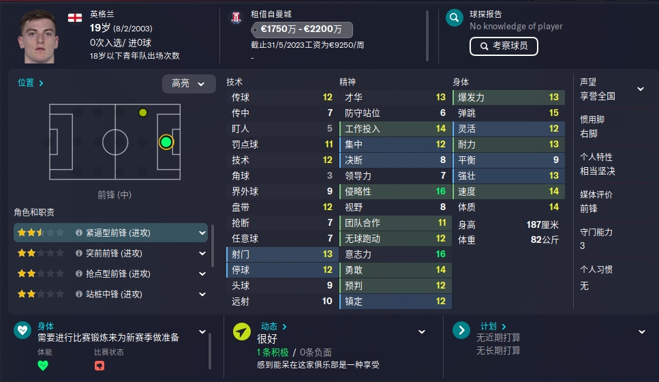Click info icon next to 紧逼型前锋 (进攻)
This screenshot has width=659, height=382.
tap(78, 233)
